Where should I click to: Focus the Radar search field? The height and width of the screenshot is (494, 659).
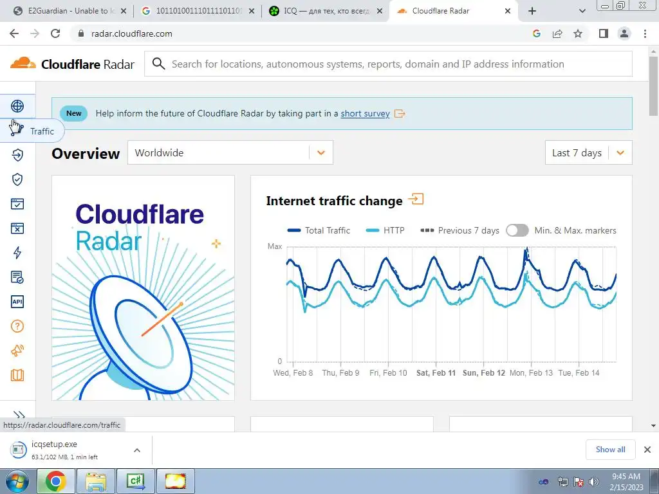388,64
